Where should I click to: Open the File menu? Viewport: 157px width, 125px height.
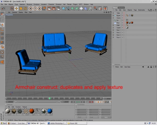2,4
